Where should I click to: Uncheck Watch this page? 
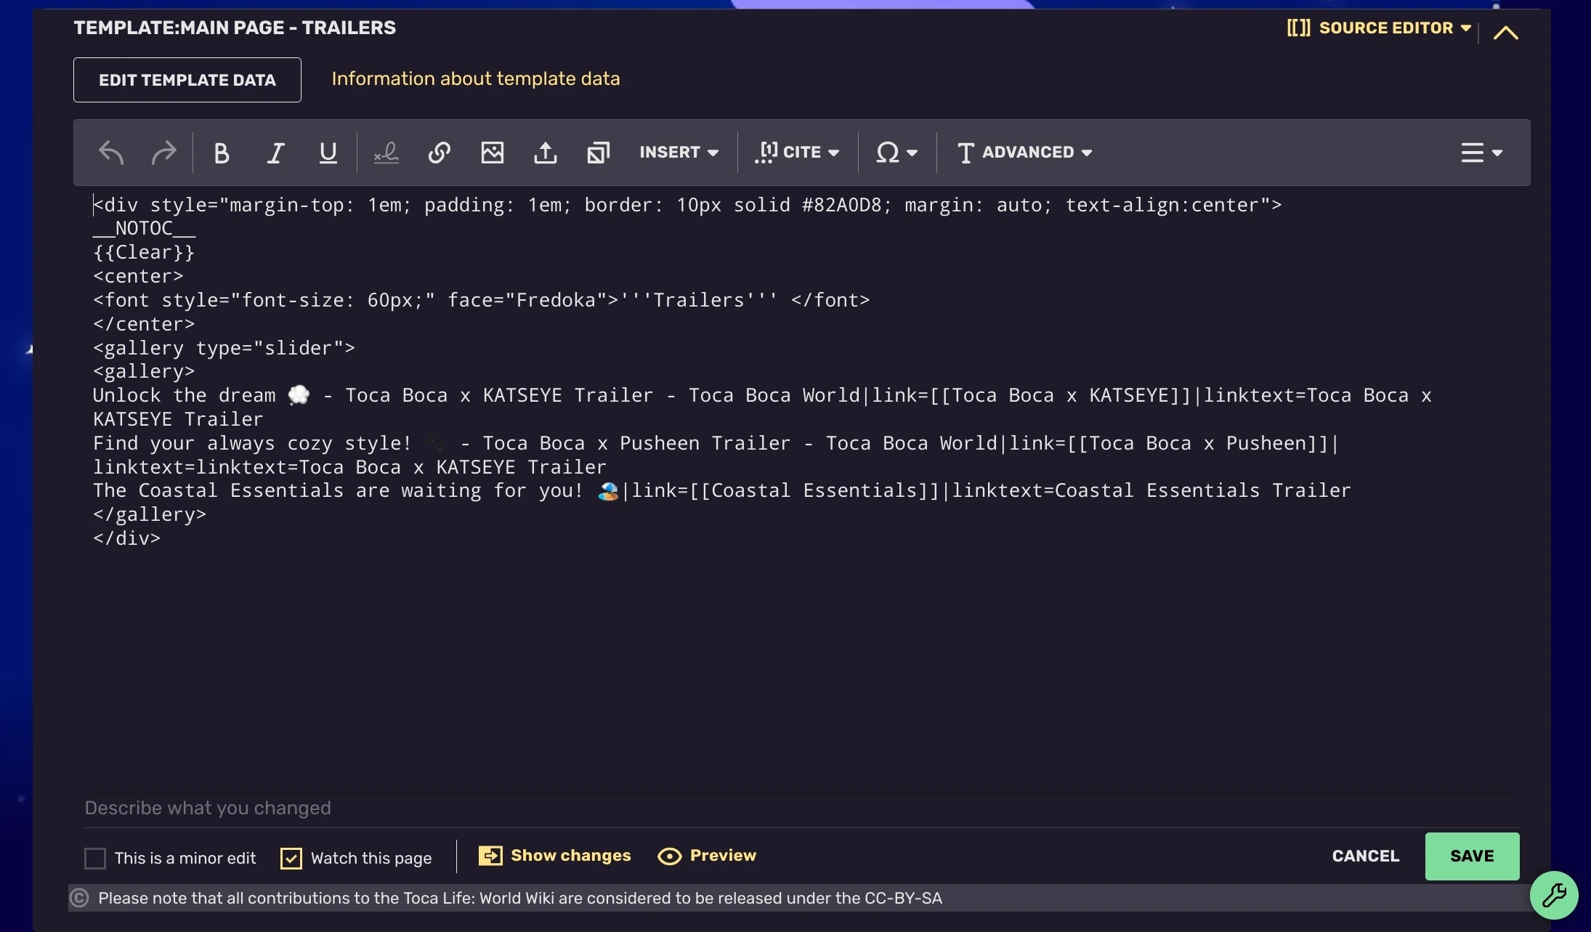(x=291, y=858)
